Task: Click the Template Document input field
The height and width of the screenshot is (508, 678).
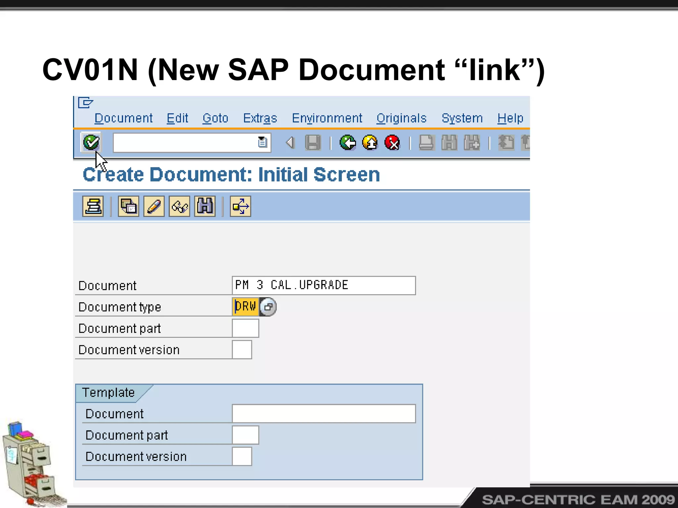Action: coord(324,413)
